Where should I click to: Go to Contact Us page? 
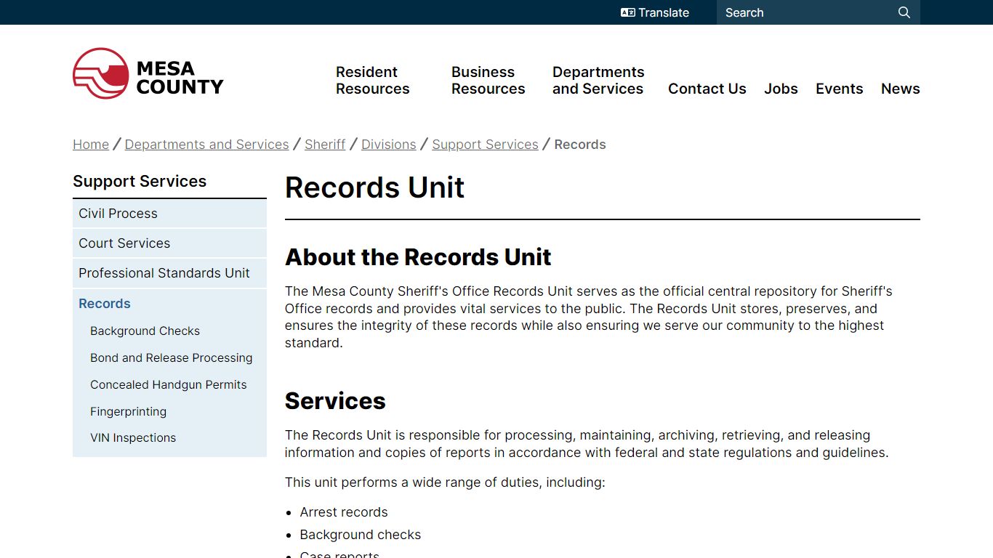pos(707,89)
